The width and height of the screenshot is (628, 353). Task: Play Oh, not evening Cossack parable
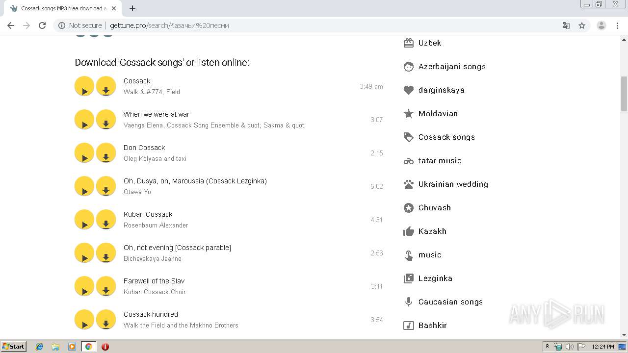[84, 253]
